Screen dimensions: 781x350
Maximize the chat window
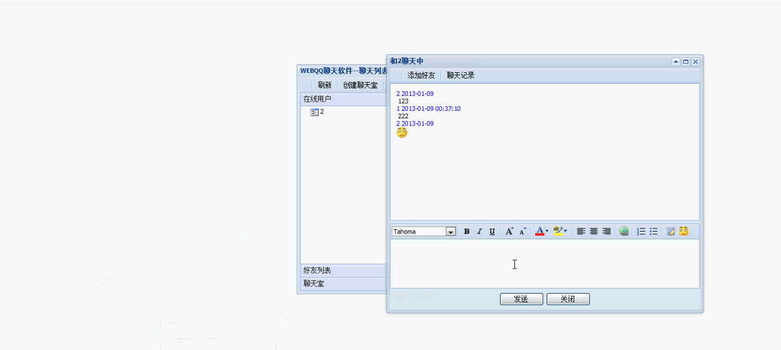click(685, 61)
